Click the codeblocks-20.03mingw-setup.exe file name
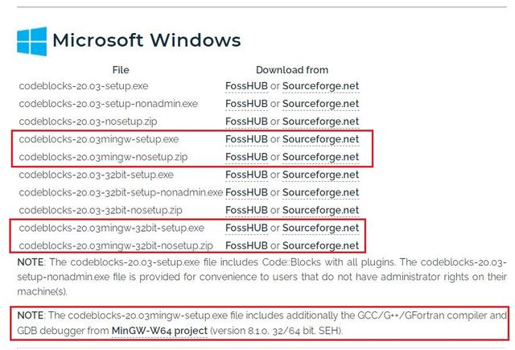The height and width of the screenshot is (350, 515). 99,139
